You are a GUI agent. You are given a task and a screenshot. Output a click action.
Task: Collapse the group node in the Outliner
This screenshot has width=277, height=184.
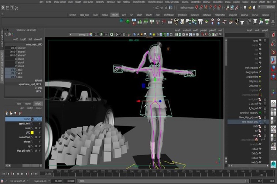(x=265, y=135)
